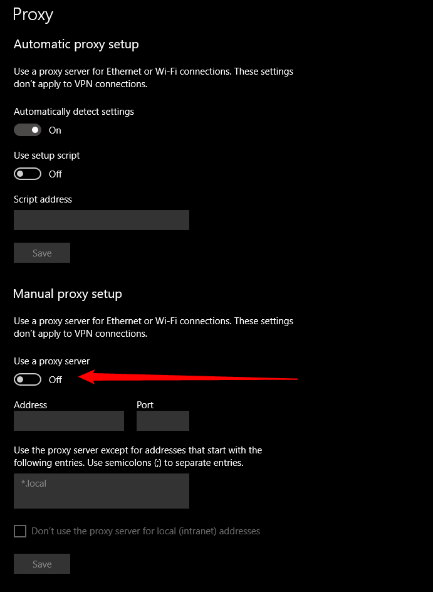The image size is (433, 592).
Task: Click the Address field label
Action: (30, 404)
